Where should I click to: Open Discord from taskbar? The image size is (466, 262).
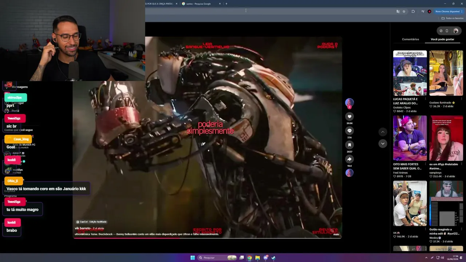[x=265, y=258]
